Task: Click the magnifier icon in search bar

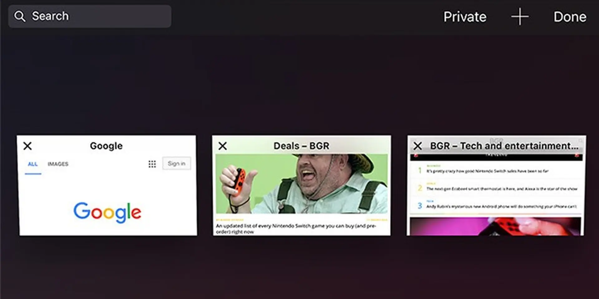Action: click(20, 16)
